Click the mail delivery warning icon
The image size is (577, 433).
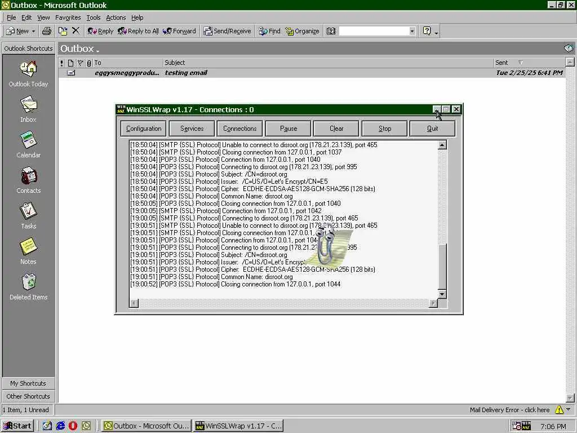tap(559, 409)
